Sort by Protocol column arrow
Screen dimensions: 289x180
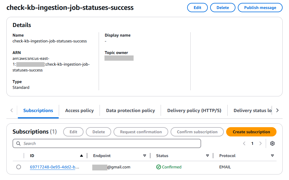272,156
